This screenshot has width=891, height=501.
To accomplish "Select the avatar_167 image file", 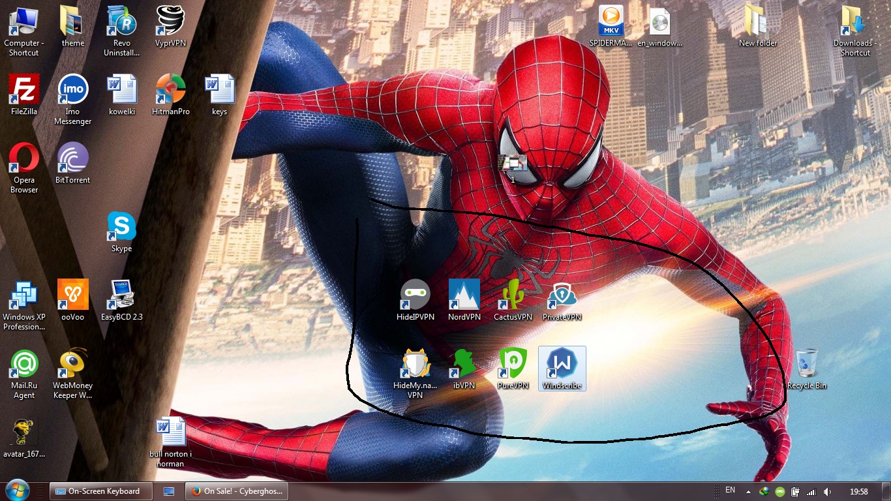I will tap(24, 437).
